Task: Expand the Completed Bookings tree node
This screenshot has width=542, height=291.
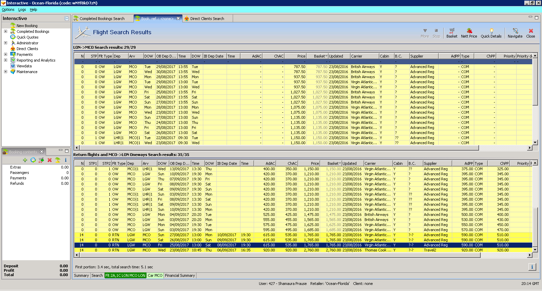Action: click(5, 31)
